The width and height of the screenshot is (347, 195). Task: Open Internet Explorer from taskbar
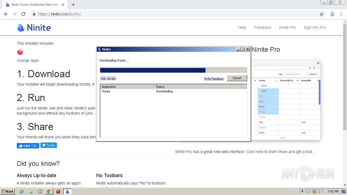coord(22,191)
